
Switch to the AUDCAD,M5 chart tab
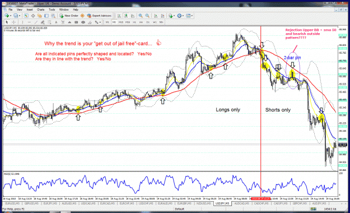(x=241, y=203)
